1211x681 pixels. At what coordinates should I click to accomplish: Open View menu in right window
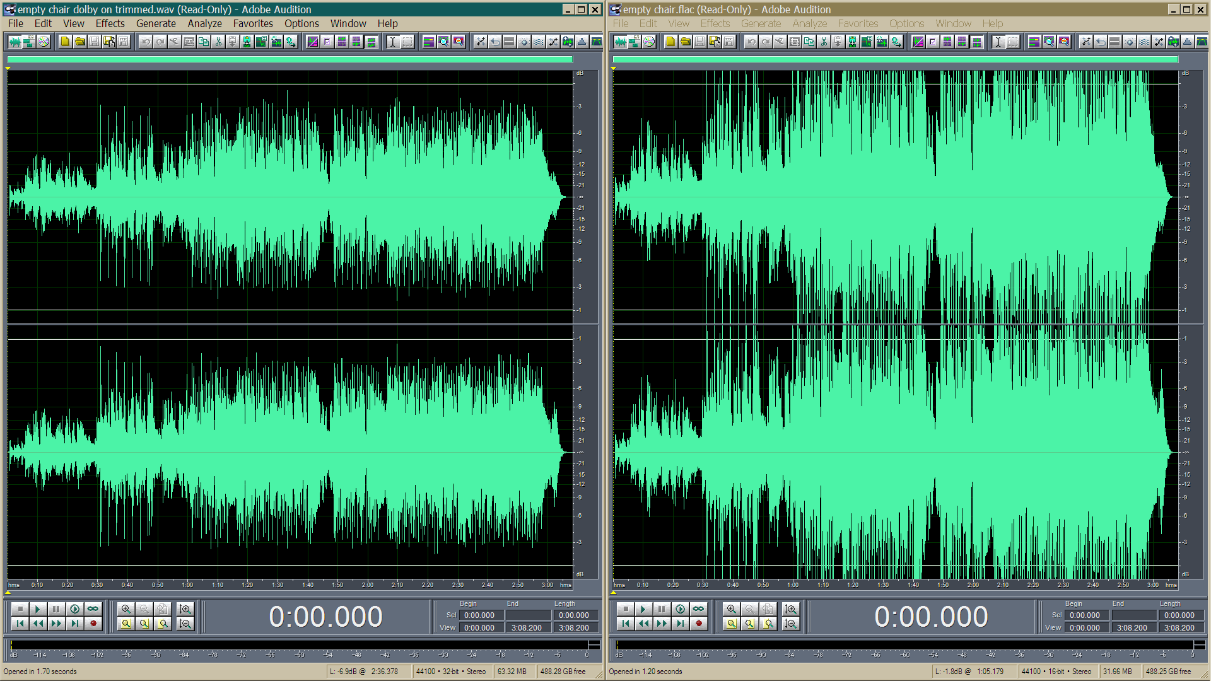pos(679,23)
